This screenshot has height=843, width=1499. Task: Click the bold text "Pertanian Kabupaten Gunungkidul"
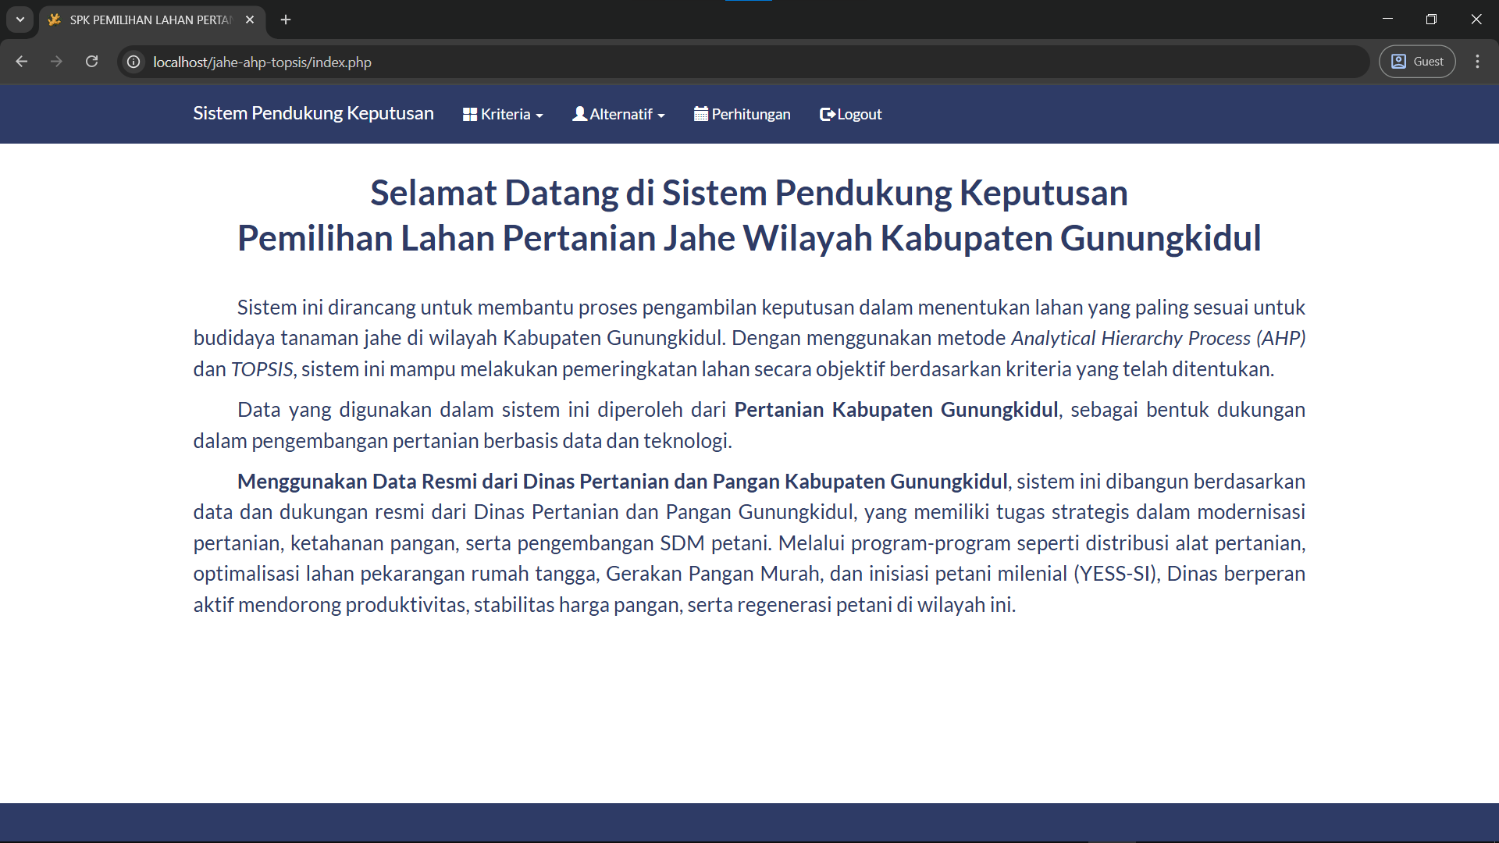pos(896,410)
